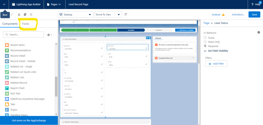
Task: Click the Email field edit pencil
Action: click(146, 56)
